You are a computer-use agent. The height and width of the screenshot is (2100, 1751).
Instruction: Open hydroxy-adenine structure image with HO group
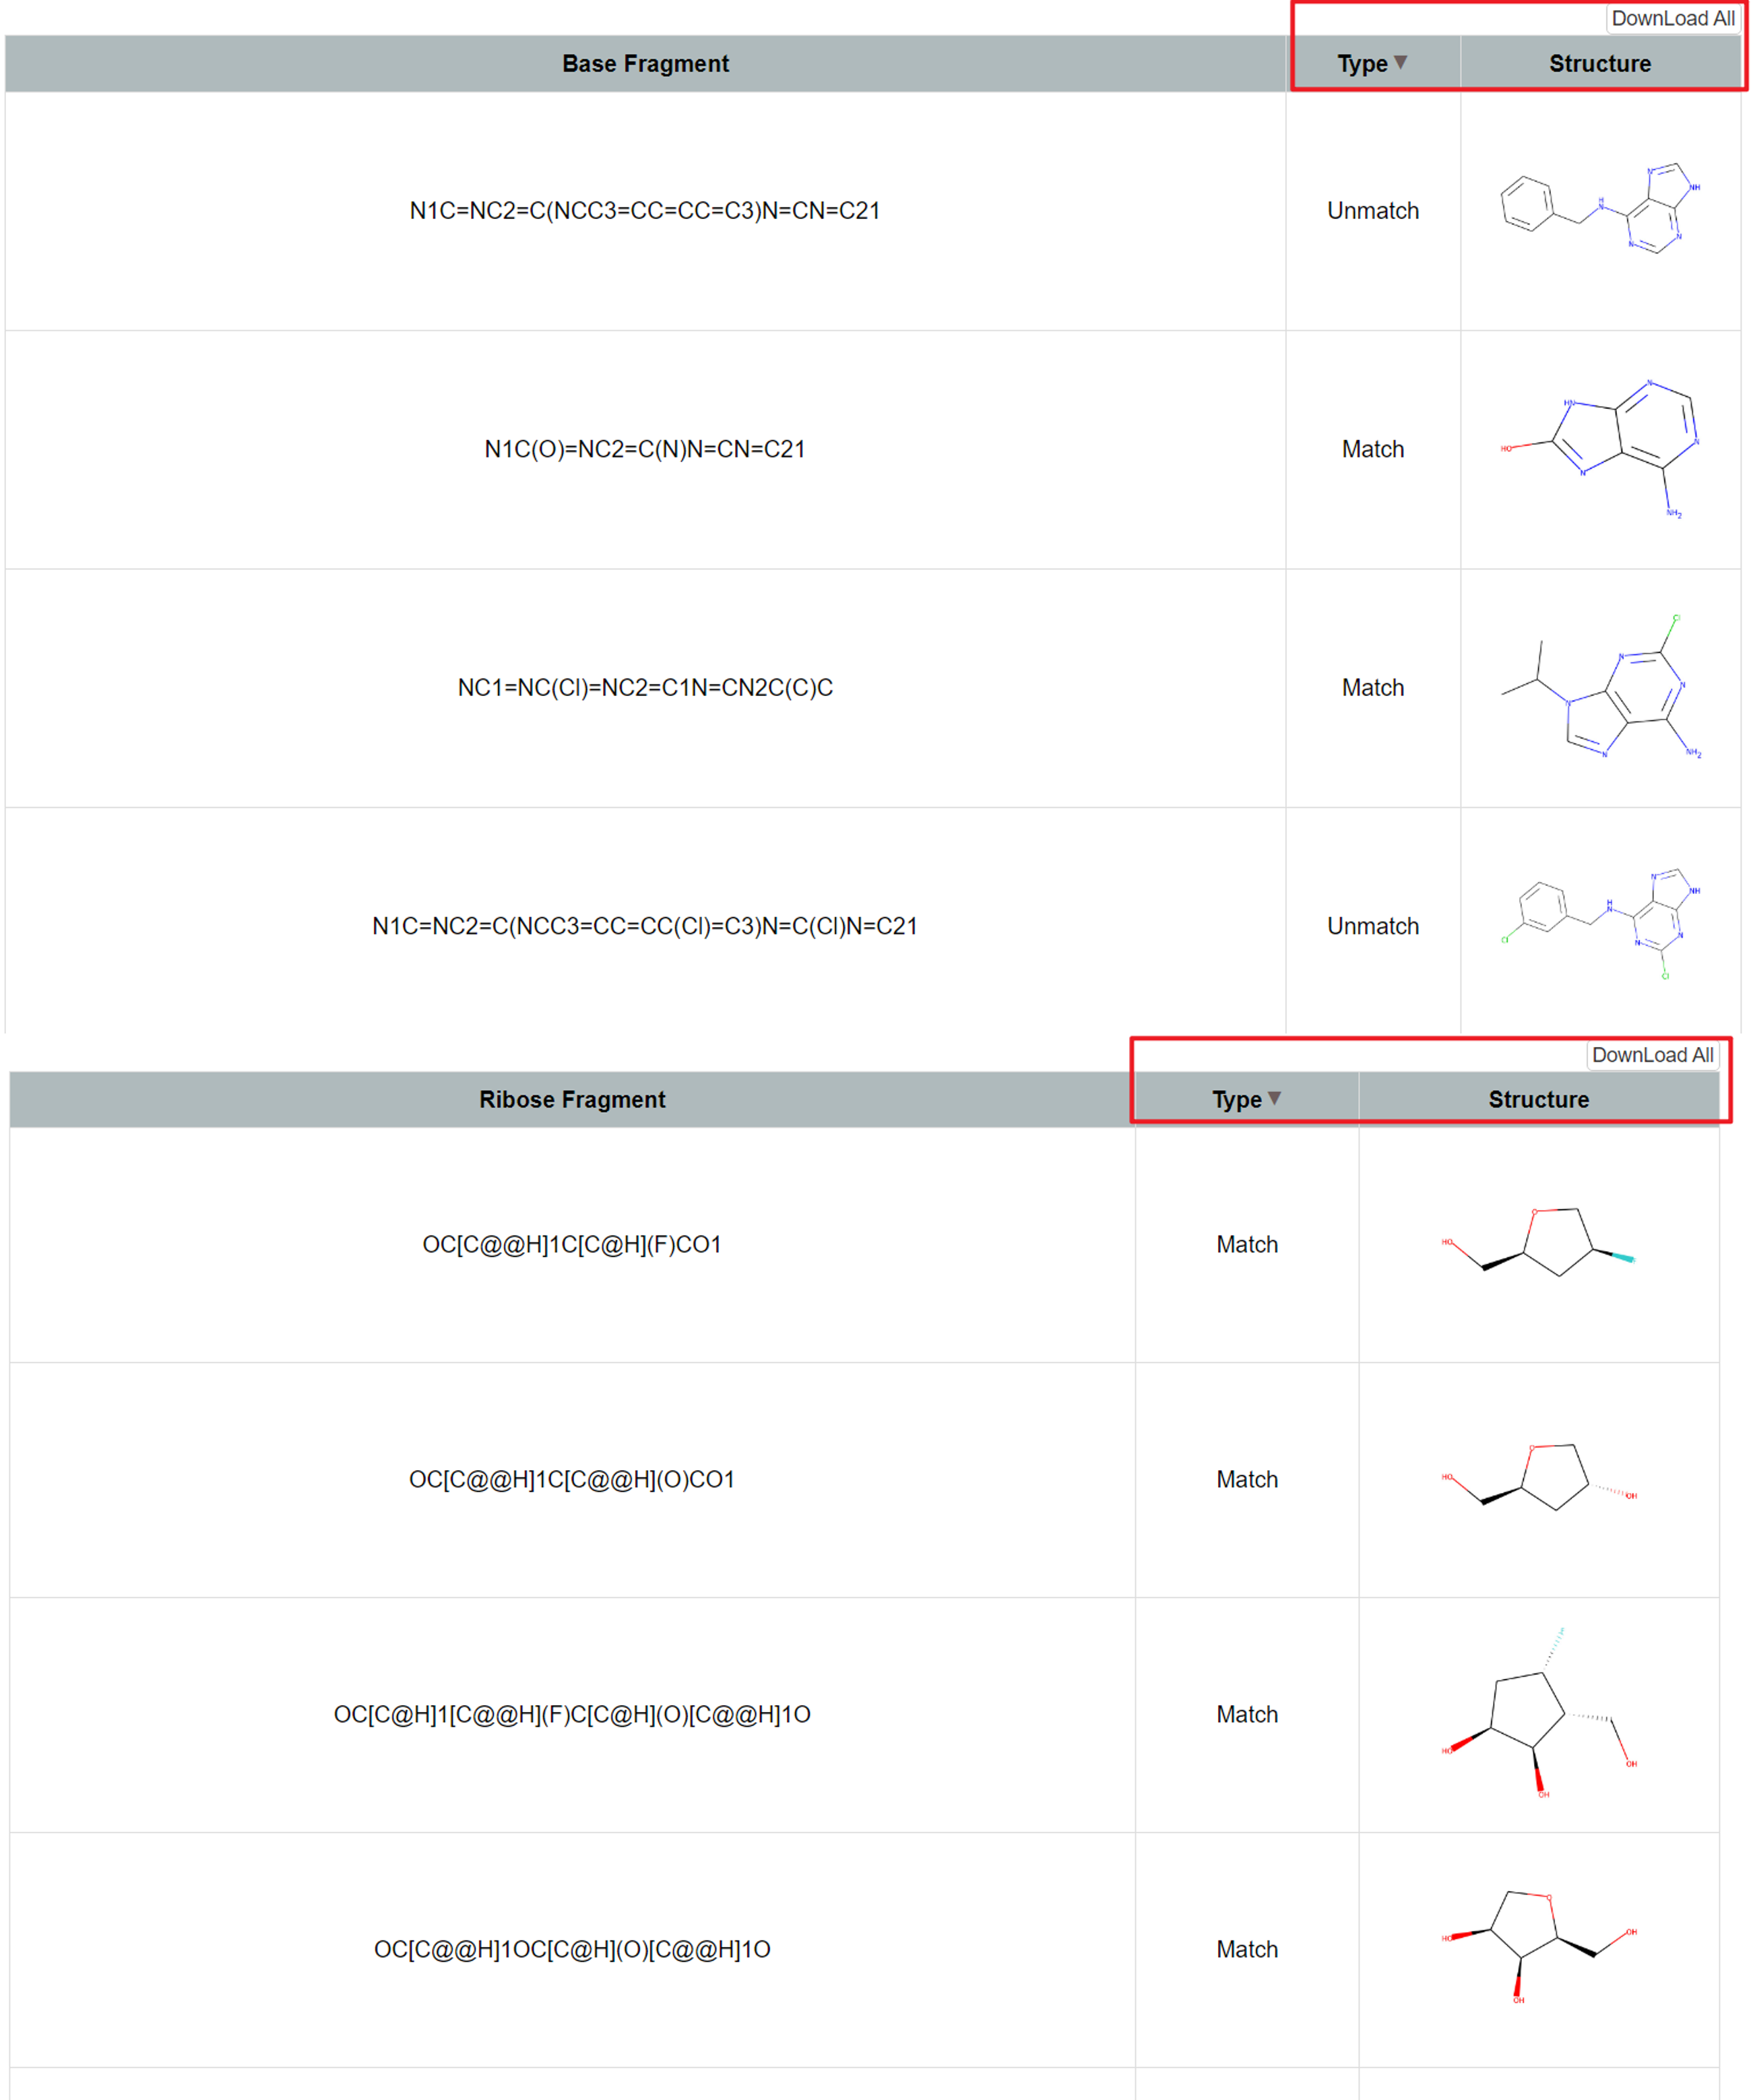pyautogui.click(x=1599, y=447)
